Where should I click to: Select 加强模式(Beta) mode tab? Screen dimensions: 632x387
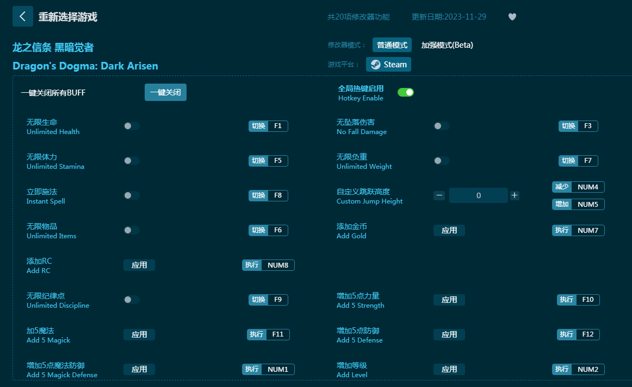447,45
